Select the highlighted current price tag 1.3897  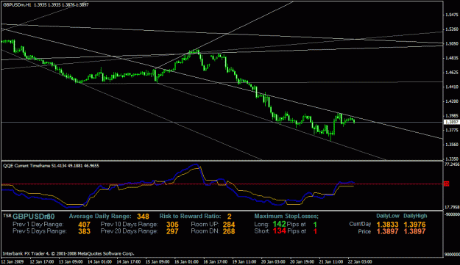click(x=451, y=122)
